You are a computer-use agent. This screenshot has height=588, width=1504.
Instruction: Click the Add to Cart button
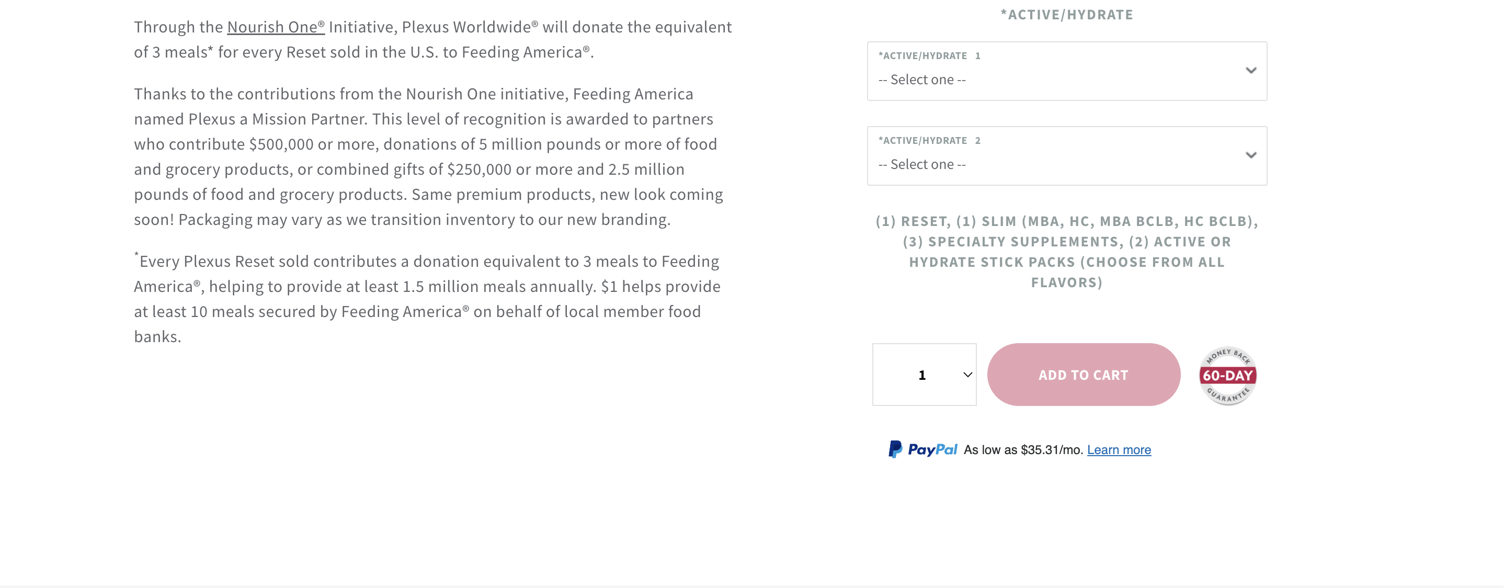tap(1084, 374)
